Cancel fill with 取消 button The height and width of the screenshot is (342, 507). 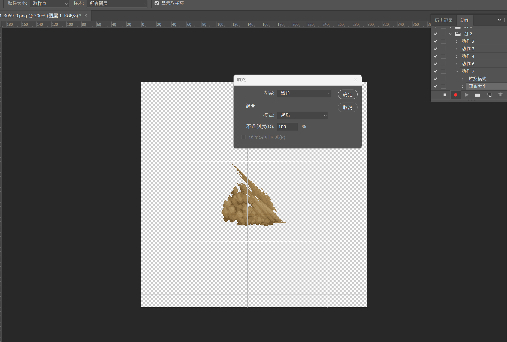(x=348, y=108)
